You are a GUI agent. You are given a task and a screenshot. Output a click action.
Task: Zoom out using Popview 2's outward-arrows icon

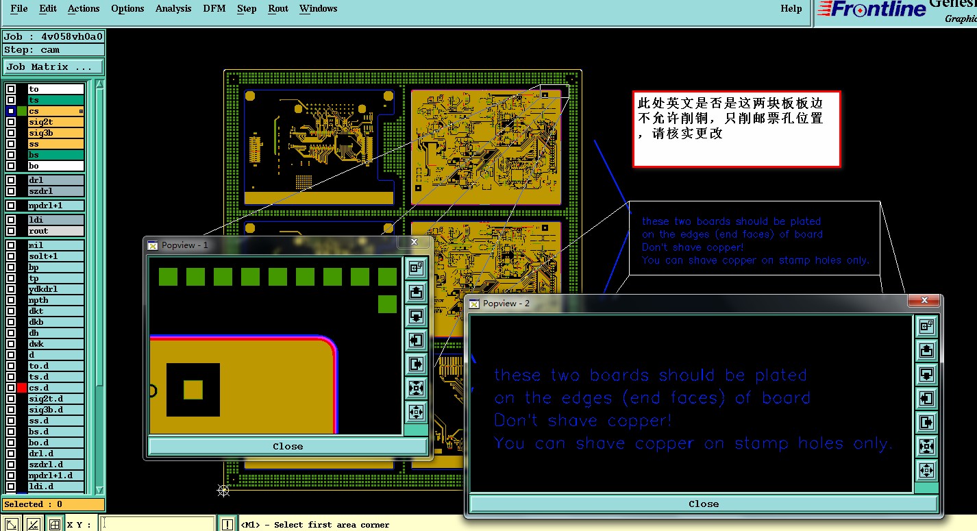click(926, 470)
